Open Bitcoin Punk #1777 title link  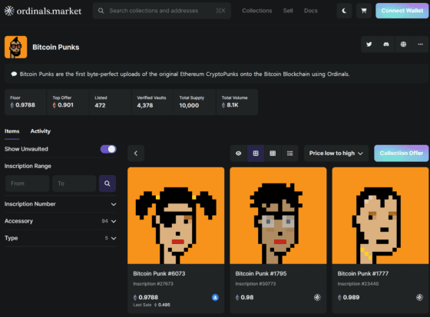click(362, 273)
